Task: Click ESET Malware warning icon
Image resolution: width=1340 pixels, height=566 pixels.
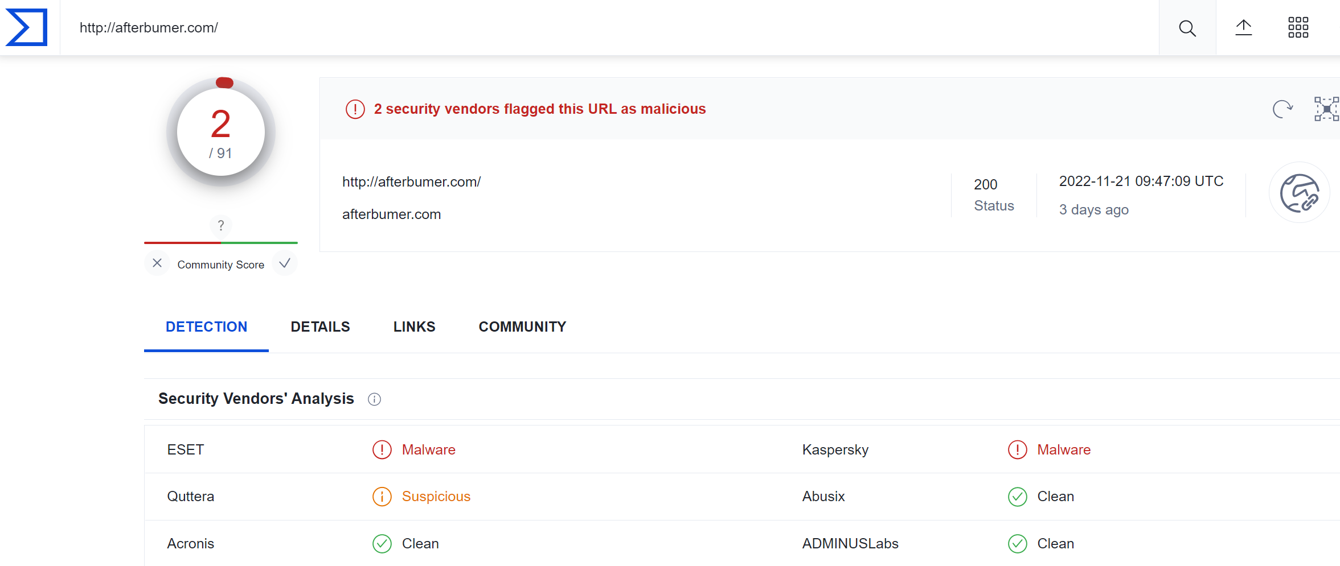Action: (382, 450)
